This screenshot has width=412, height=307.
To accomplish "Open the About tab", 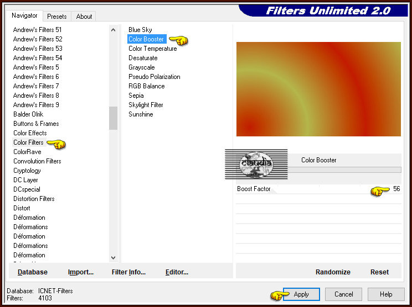I will tap(84, 16).
